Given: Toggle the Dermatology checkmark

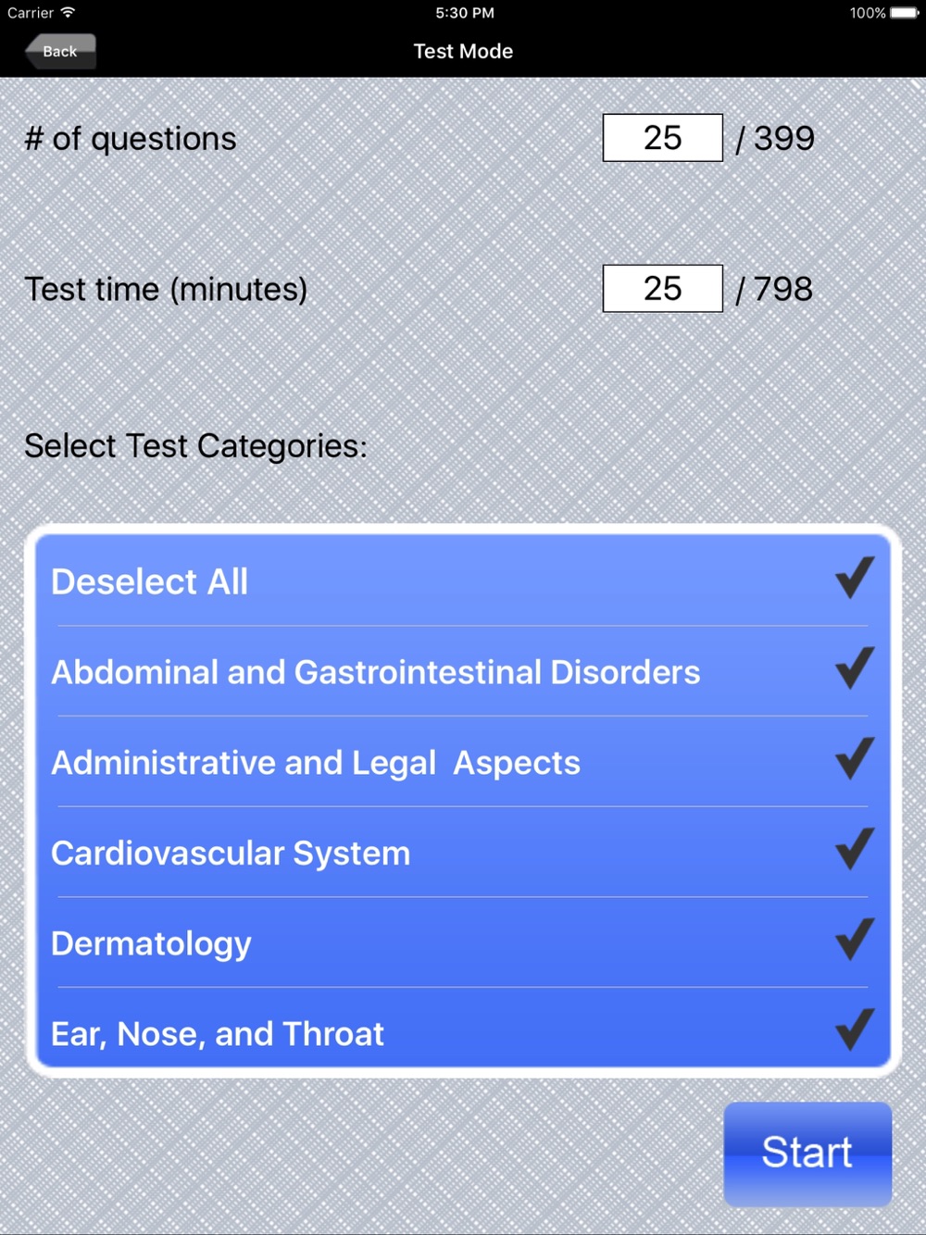Looking at the screenshot, I should (854, 940).
